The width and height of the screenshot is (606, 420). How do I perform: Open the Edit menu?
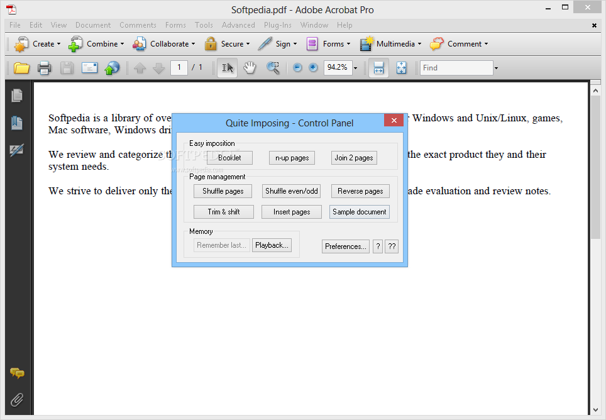[x=36, y=25]
